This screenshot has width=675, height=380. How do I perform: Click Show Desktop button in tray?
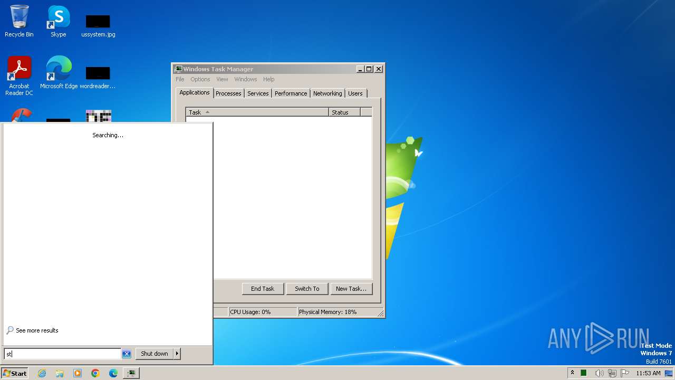point(669,373)
